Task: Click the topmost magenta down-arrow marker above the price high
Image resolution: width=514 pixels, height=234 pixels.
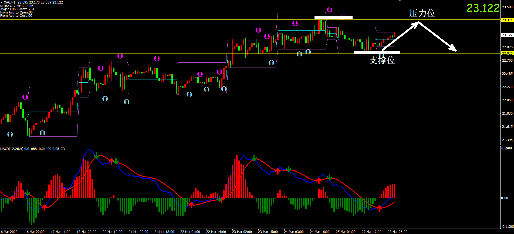Action: pos(329,10)
